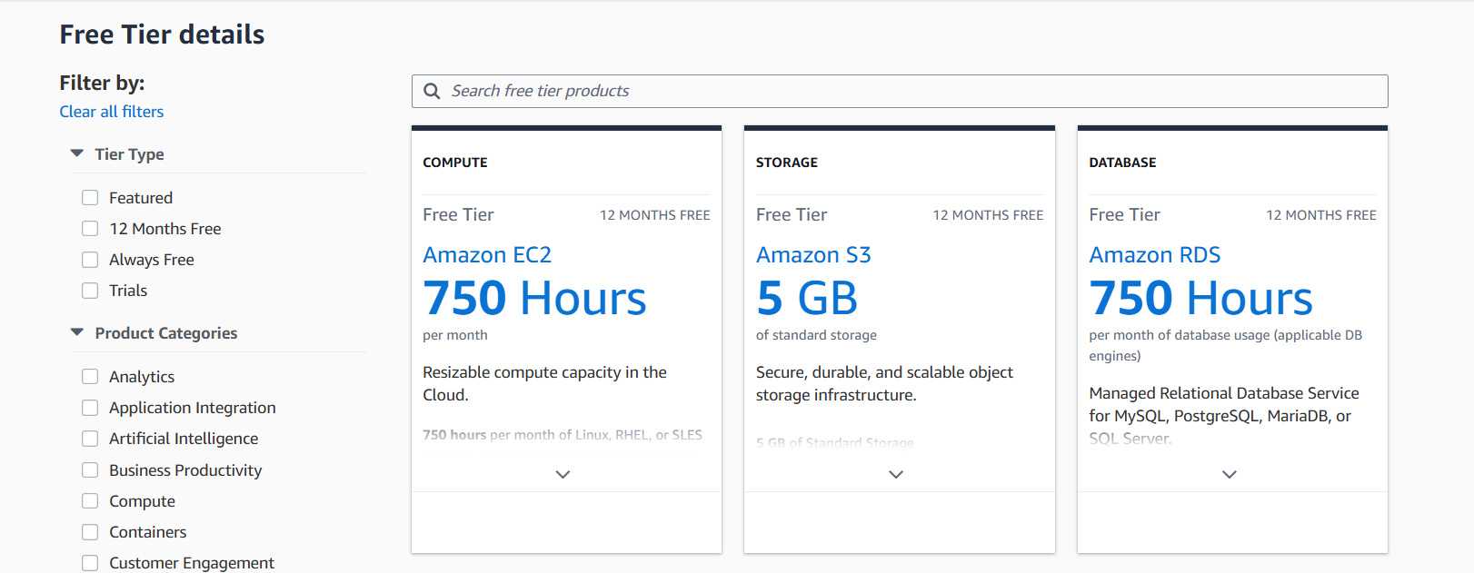Check the Business Productivity category
Image resolution: width=1474 pixels, height=573 pixels.
coord(90,470)
